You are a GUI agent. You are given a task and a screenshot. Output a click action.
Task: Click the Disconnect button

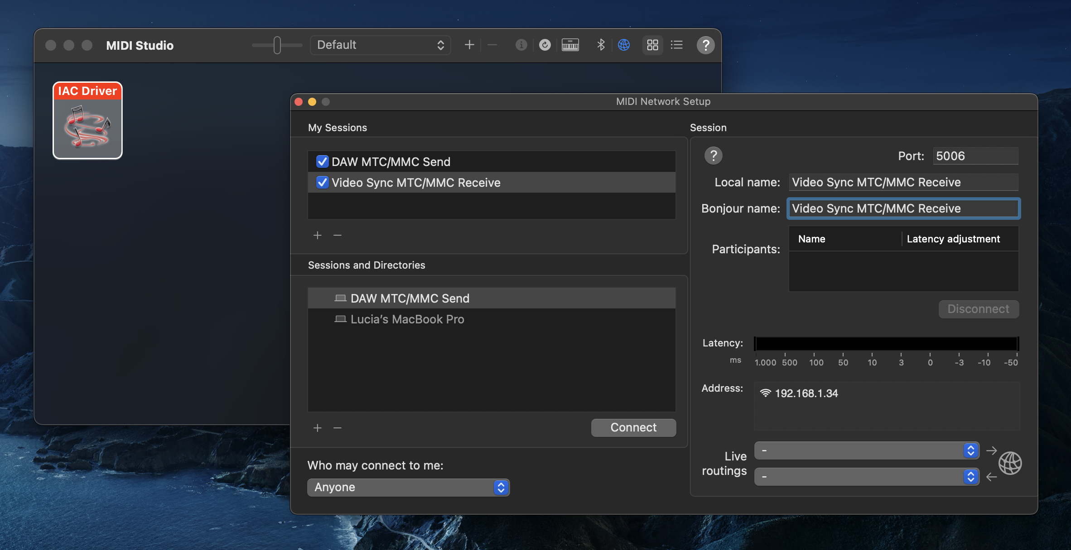pyautogui.click(x=978, y=309)
